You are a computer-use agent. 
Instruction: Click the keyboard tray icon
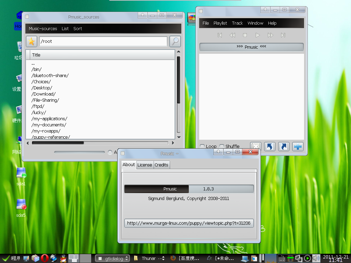(282, 259)
